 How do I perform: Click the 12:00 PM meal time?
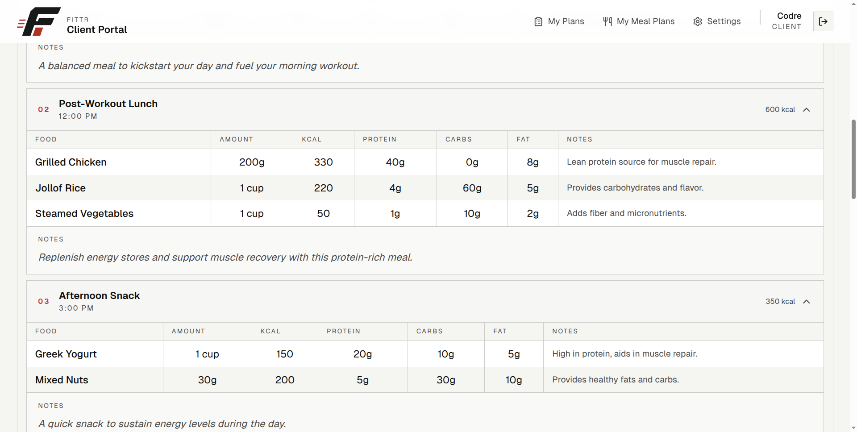tap(78, 116)
